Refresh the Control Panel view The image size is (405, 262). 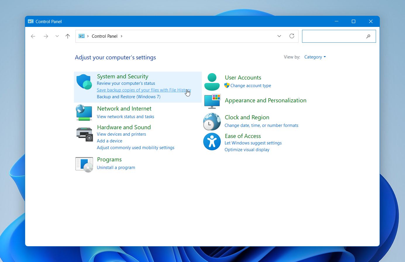click(292, 36)
